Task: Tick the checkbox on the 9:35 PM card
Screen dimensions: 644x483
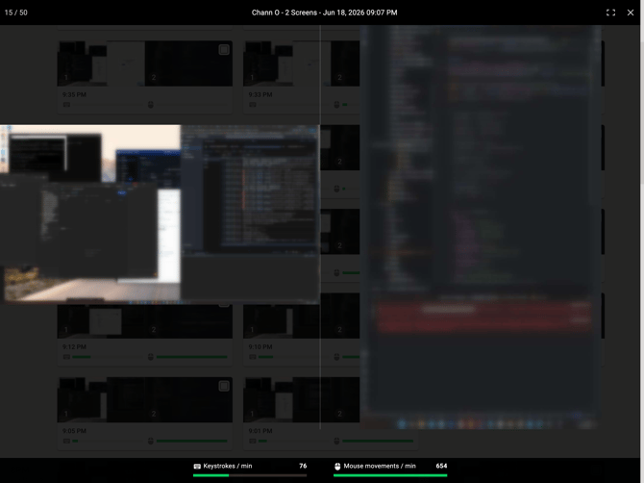Action: click(224, 50)
